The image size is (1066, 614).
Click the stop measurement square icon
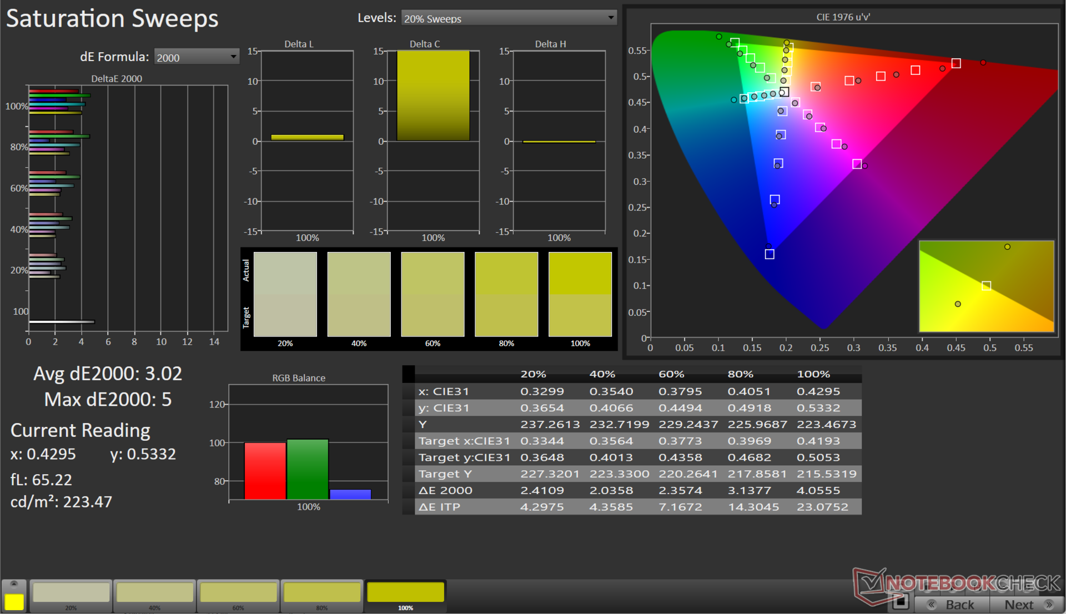(x=901, y=602)
